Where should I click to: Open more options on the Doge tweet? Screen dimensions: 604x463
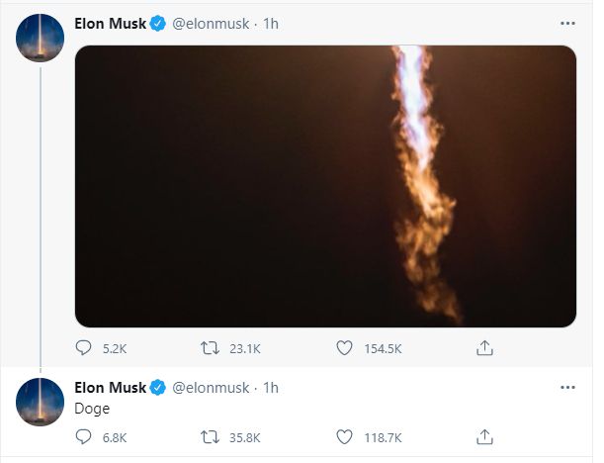tap(566, 386)
